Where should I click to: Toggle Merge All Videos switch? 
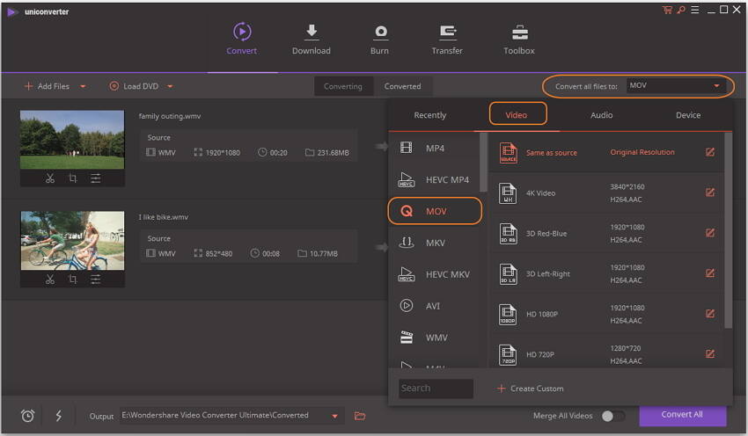point(613,416)
